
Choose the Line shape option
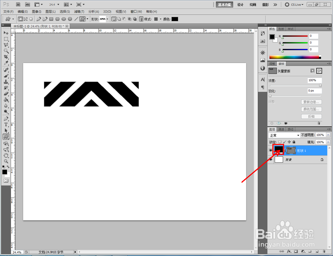(76, 19)
